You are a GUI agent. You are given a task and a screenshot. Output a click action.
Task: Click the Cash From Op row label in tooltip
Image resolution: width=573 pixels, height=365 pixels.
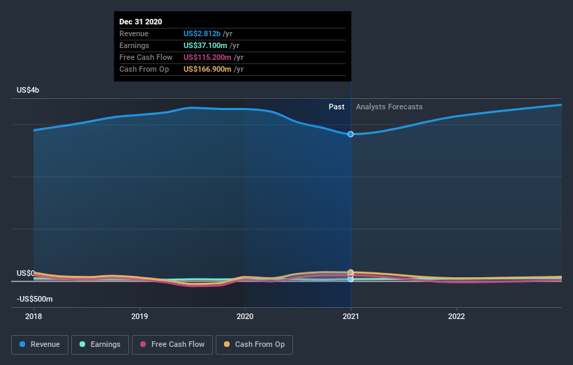pos(144,69)
